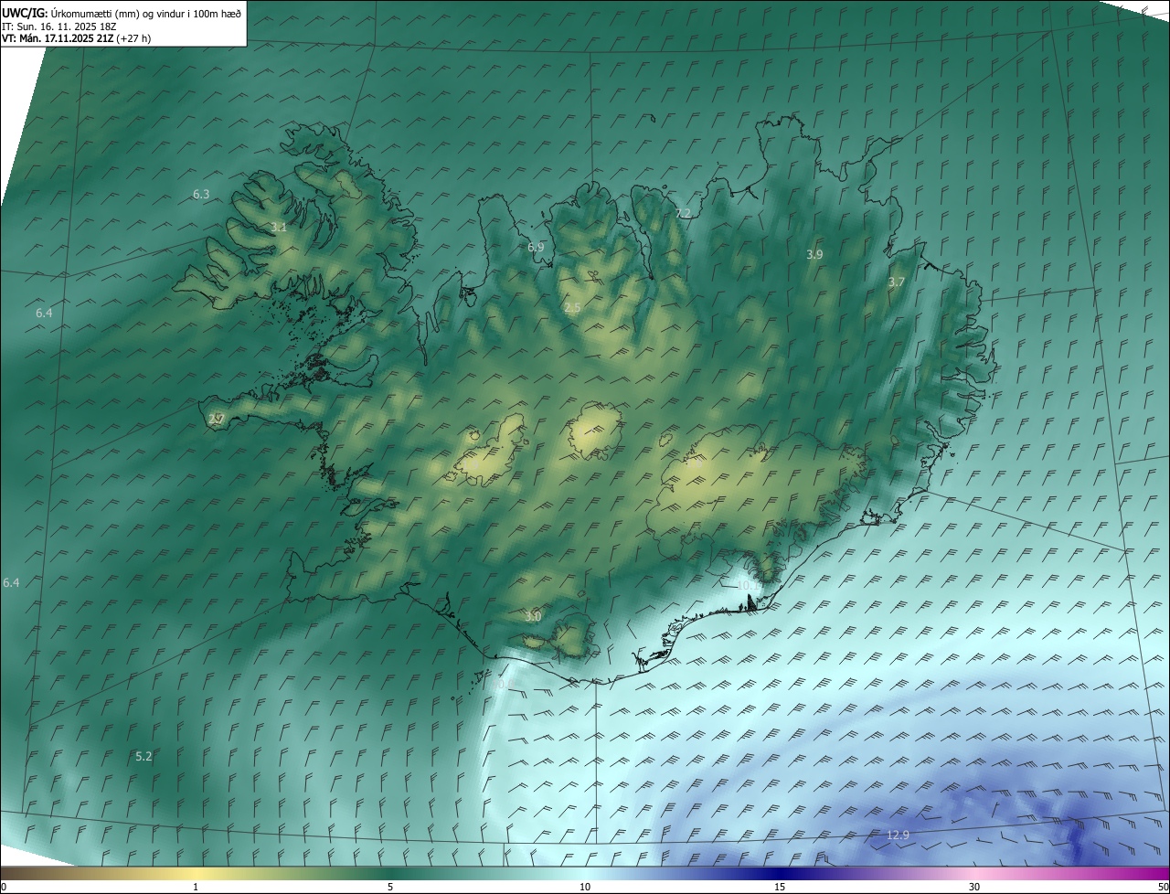1170x894 pixels.
Task: Click the 3.1 value over the Westfjords
Action: click(x=279, y=227)
